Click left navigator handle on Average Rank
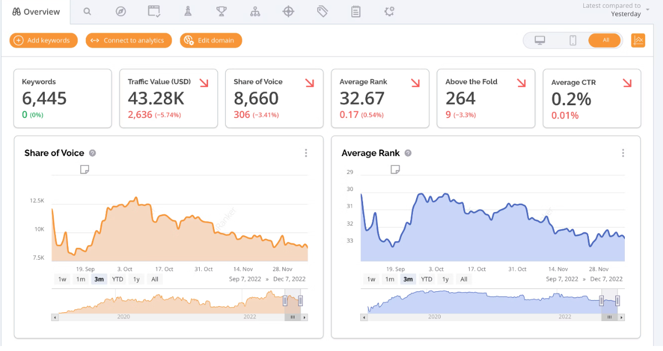Image resolution: width=663 pixels, height=351 pixels. [602, 301]
